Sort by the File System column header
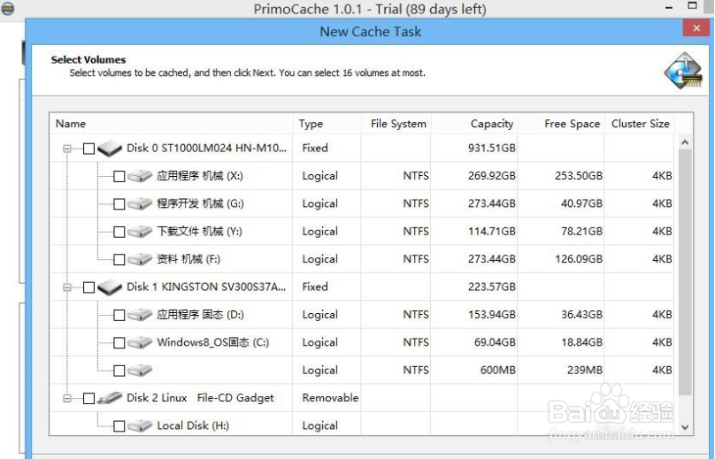 point(396,124)
